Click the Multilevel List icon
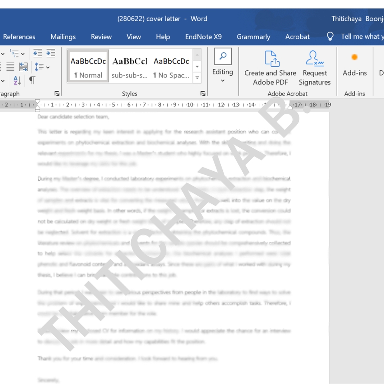 pyautogui.click(x=14, y=53)
